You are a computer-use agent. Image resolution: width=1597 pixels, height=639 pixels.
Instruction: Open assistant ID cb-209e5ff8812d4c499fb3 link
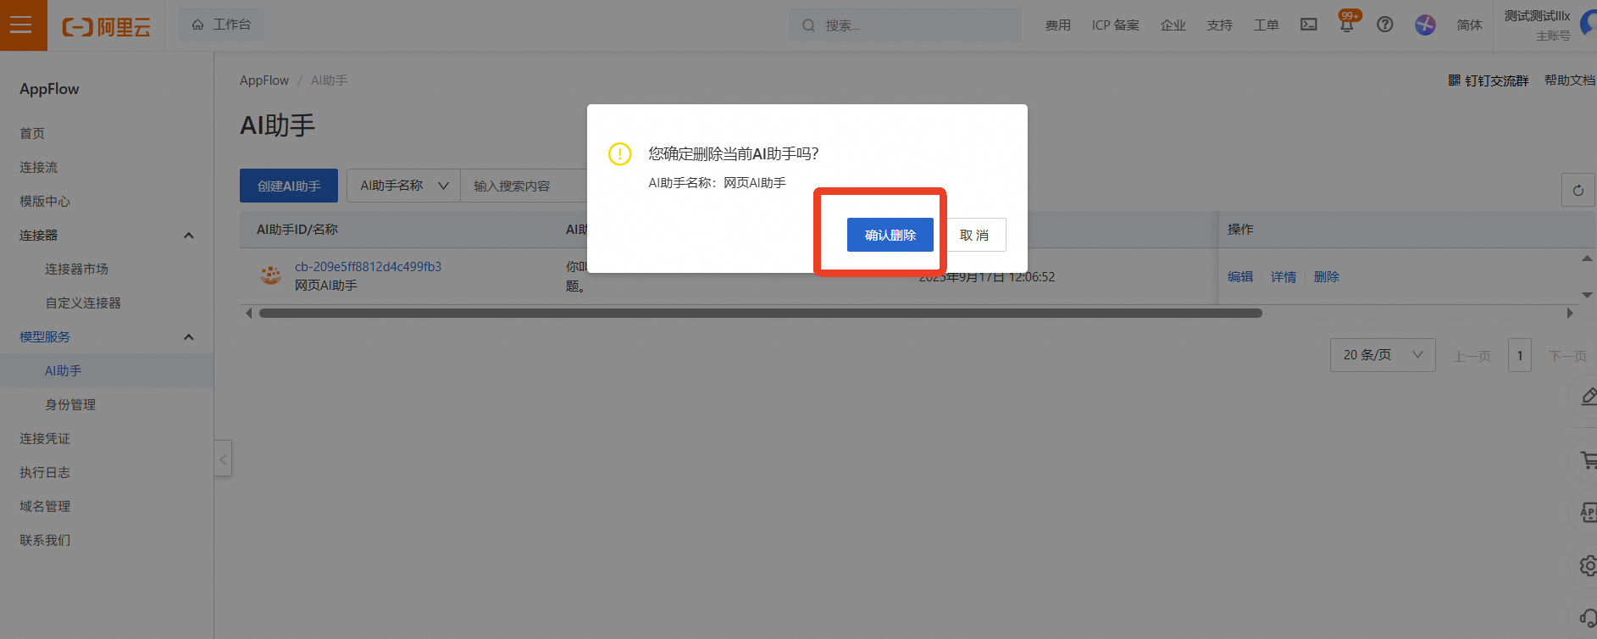pos(368,266)
